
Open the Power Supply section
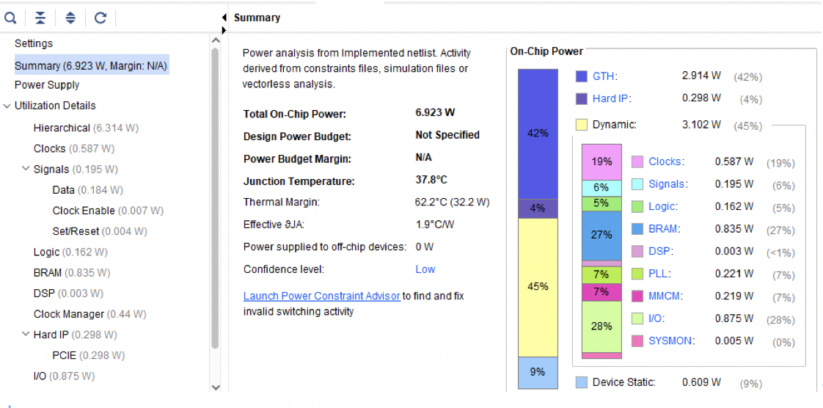point(47,85)
